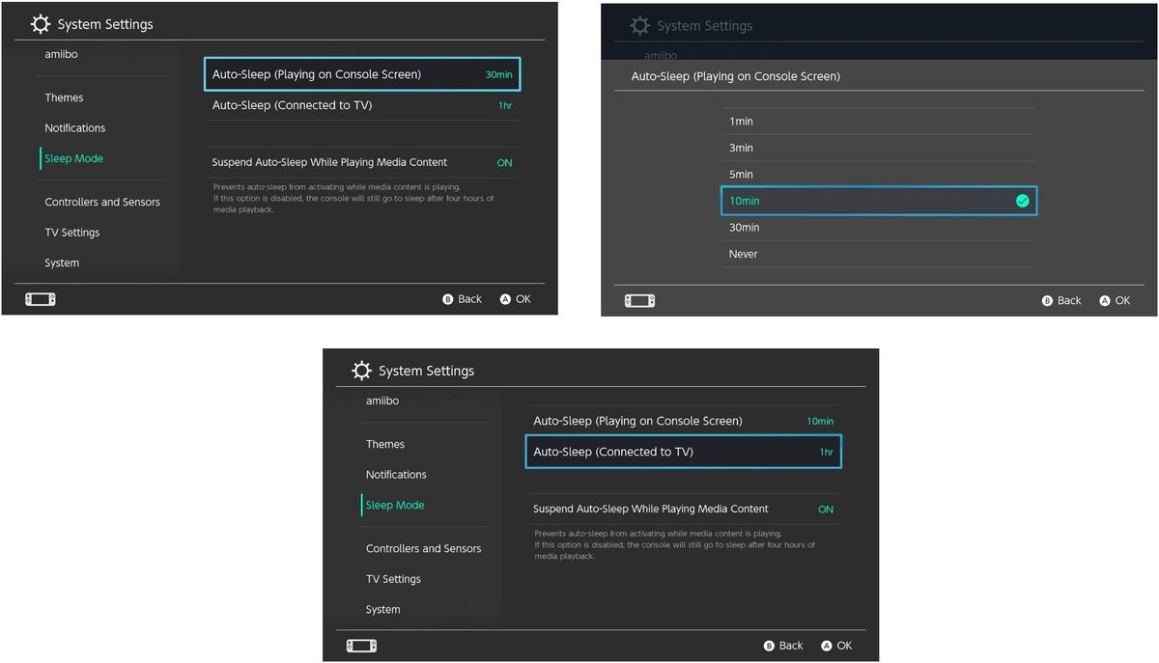Click the B button icon in top-left screen
Screen dimensions: 1159x663
click(447, 299)
